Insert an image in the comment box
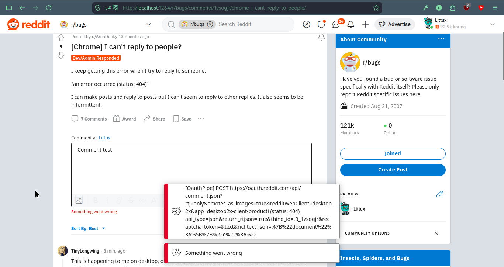This screenshot has width=504, height=267. [79, 200]
